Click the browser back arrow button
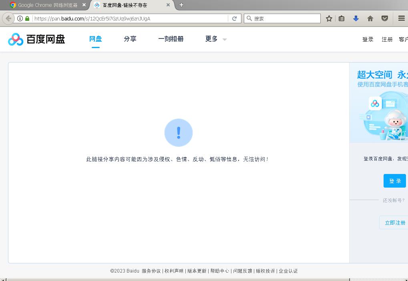Image resolution: width=408 pixels, height=281 pixels. [8, 18]
